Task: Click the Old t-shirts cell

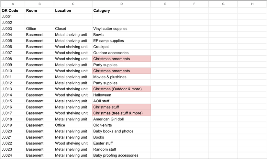Action: pyautogui.click(x=121, y=125)
